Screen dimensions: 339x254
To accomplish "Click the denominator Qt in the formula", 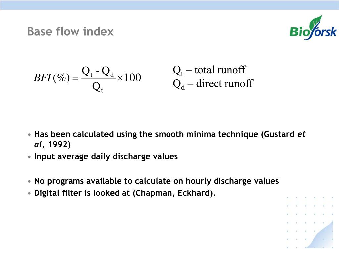I will [x=98, y=87].
